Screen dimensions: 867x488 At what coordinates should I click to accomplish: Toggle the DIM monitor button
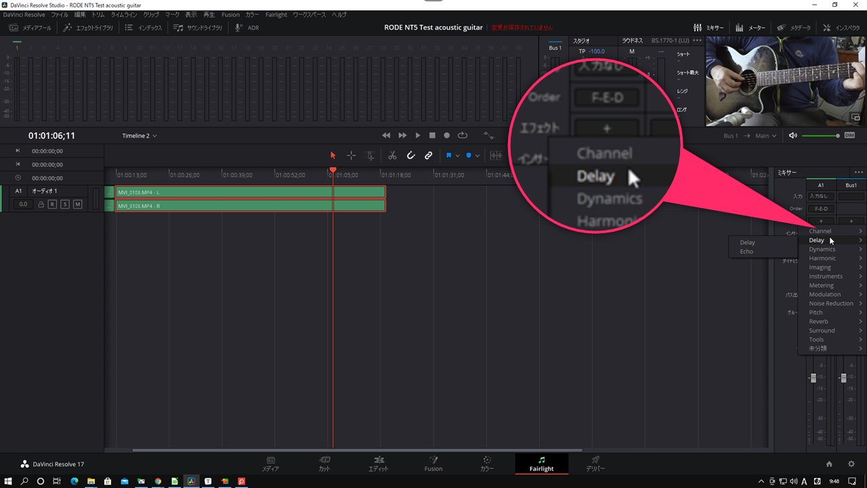[848, 136]
